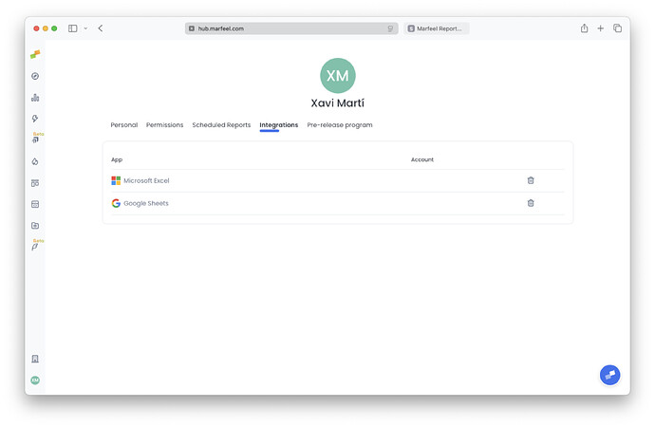Delete the Microsoft Excel integration

click(x=531, y=180)
